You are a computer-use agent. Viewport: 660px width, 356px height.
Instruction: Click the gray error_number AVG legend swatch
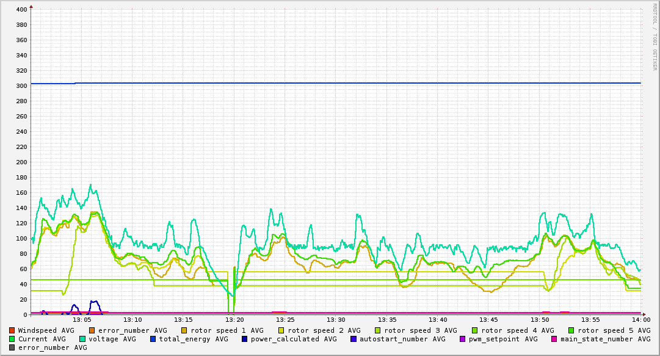(x=12, y=347)
